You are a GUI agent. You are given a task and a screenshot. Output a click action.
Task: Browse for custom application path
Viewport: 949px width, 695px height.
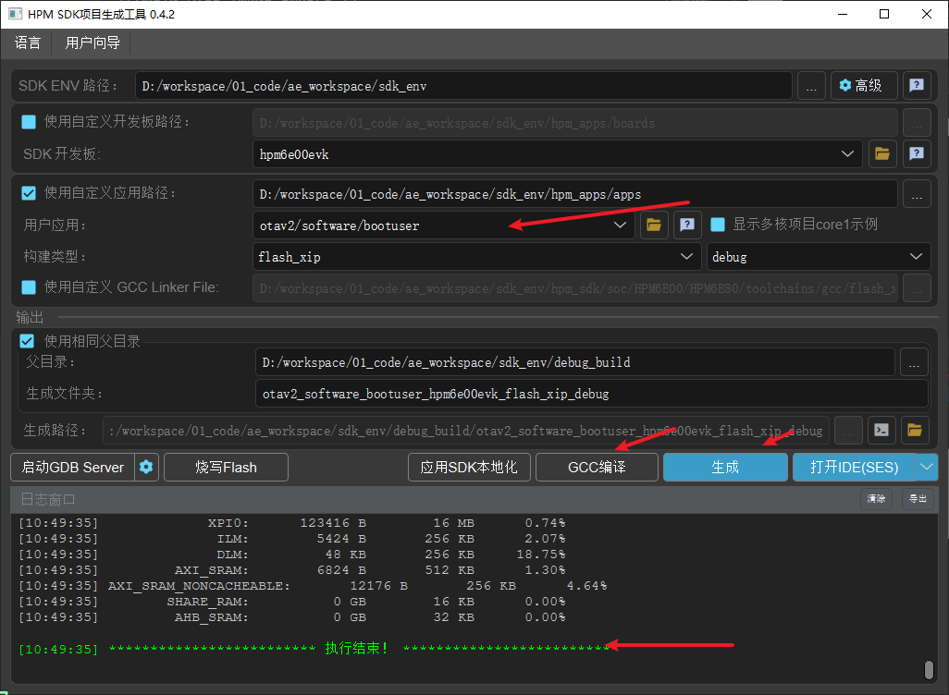(x=917, y=194)
